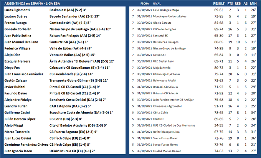The height and width of the screenshot is (158, 261).
Task: Click the title ARGENTINOS en ESPAÑA - LIGA EBA
Action: point(32,3)
